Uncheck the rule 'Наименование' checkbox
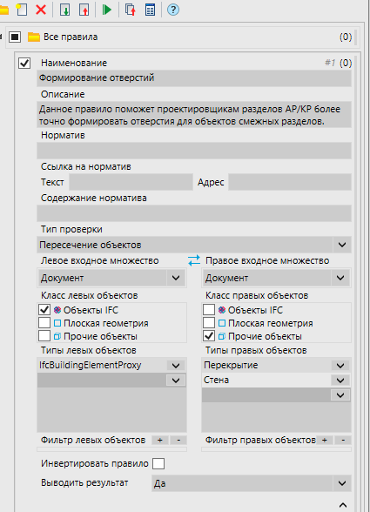370x512 pixels. click(24, 63)
